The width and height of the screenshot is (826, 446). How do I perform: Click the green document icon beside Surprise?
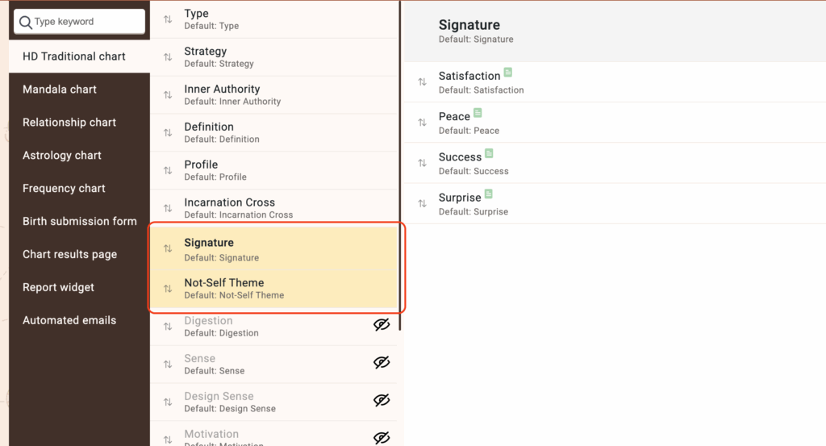tap(488, 194)
